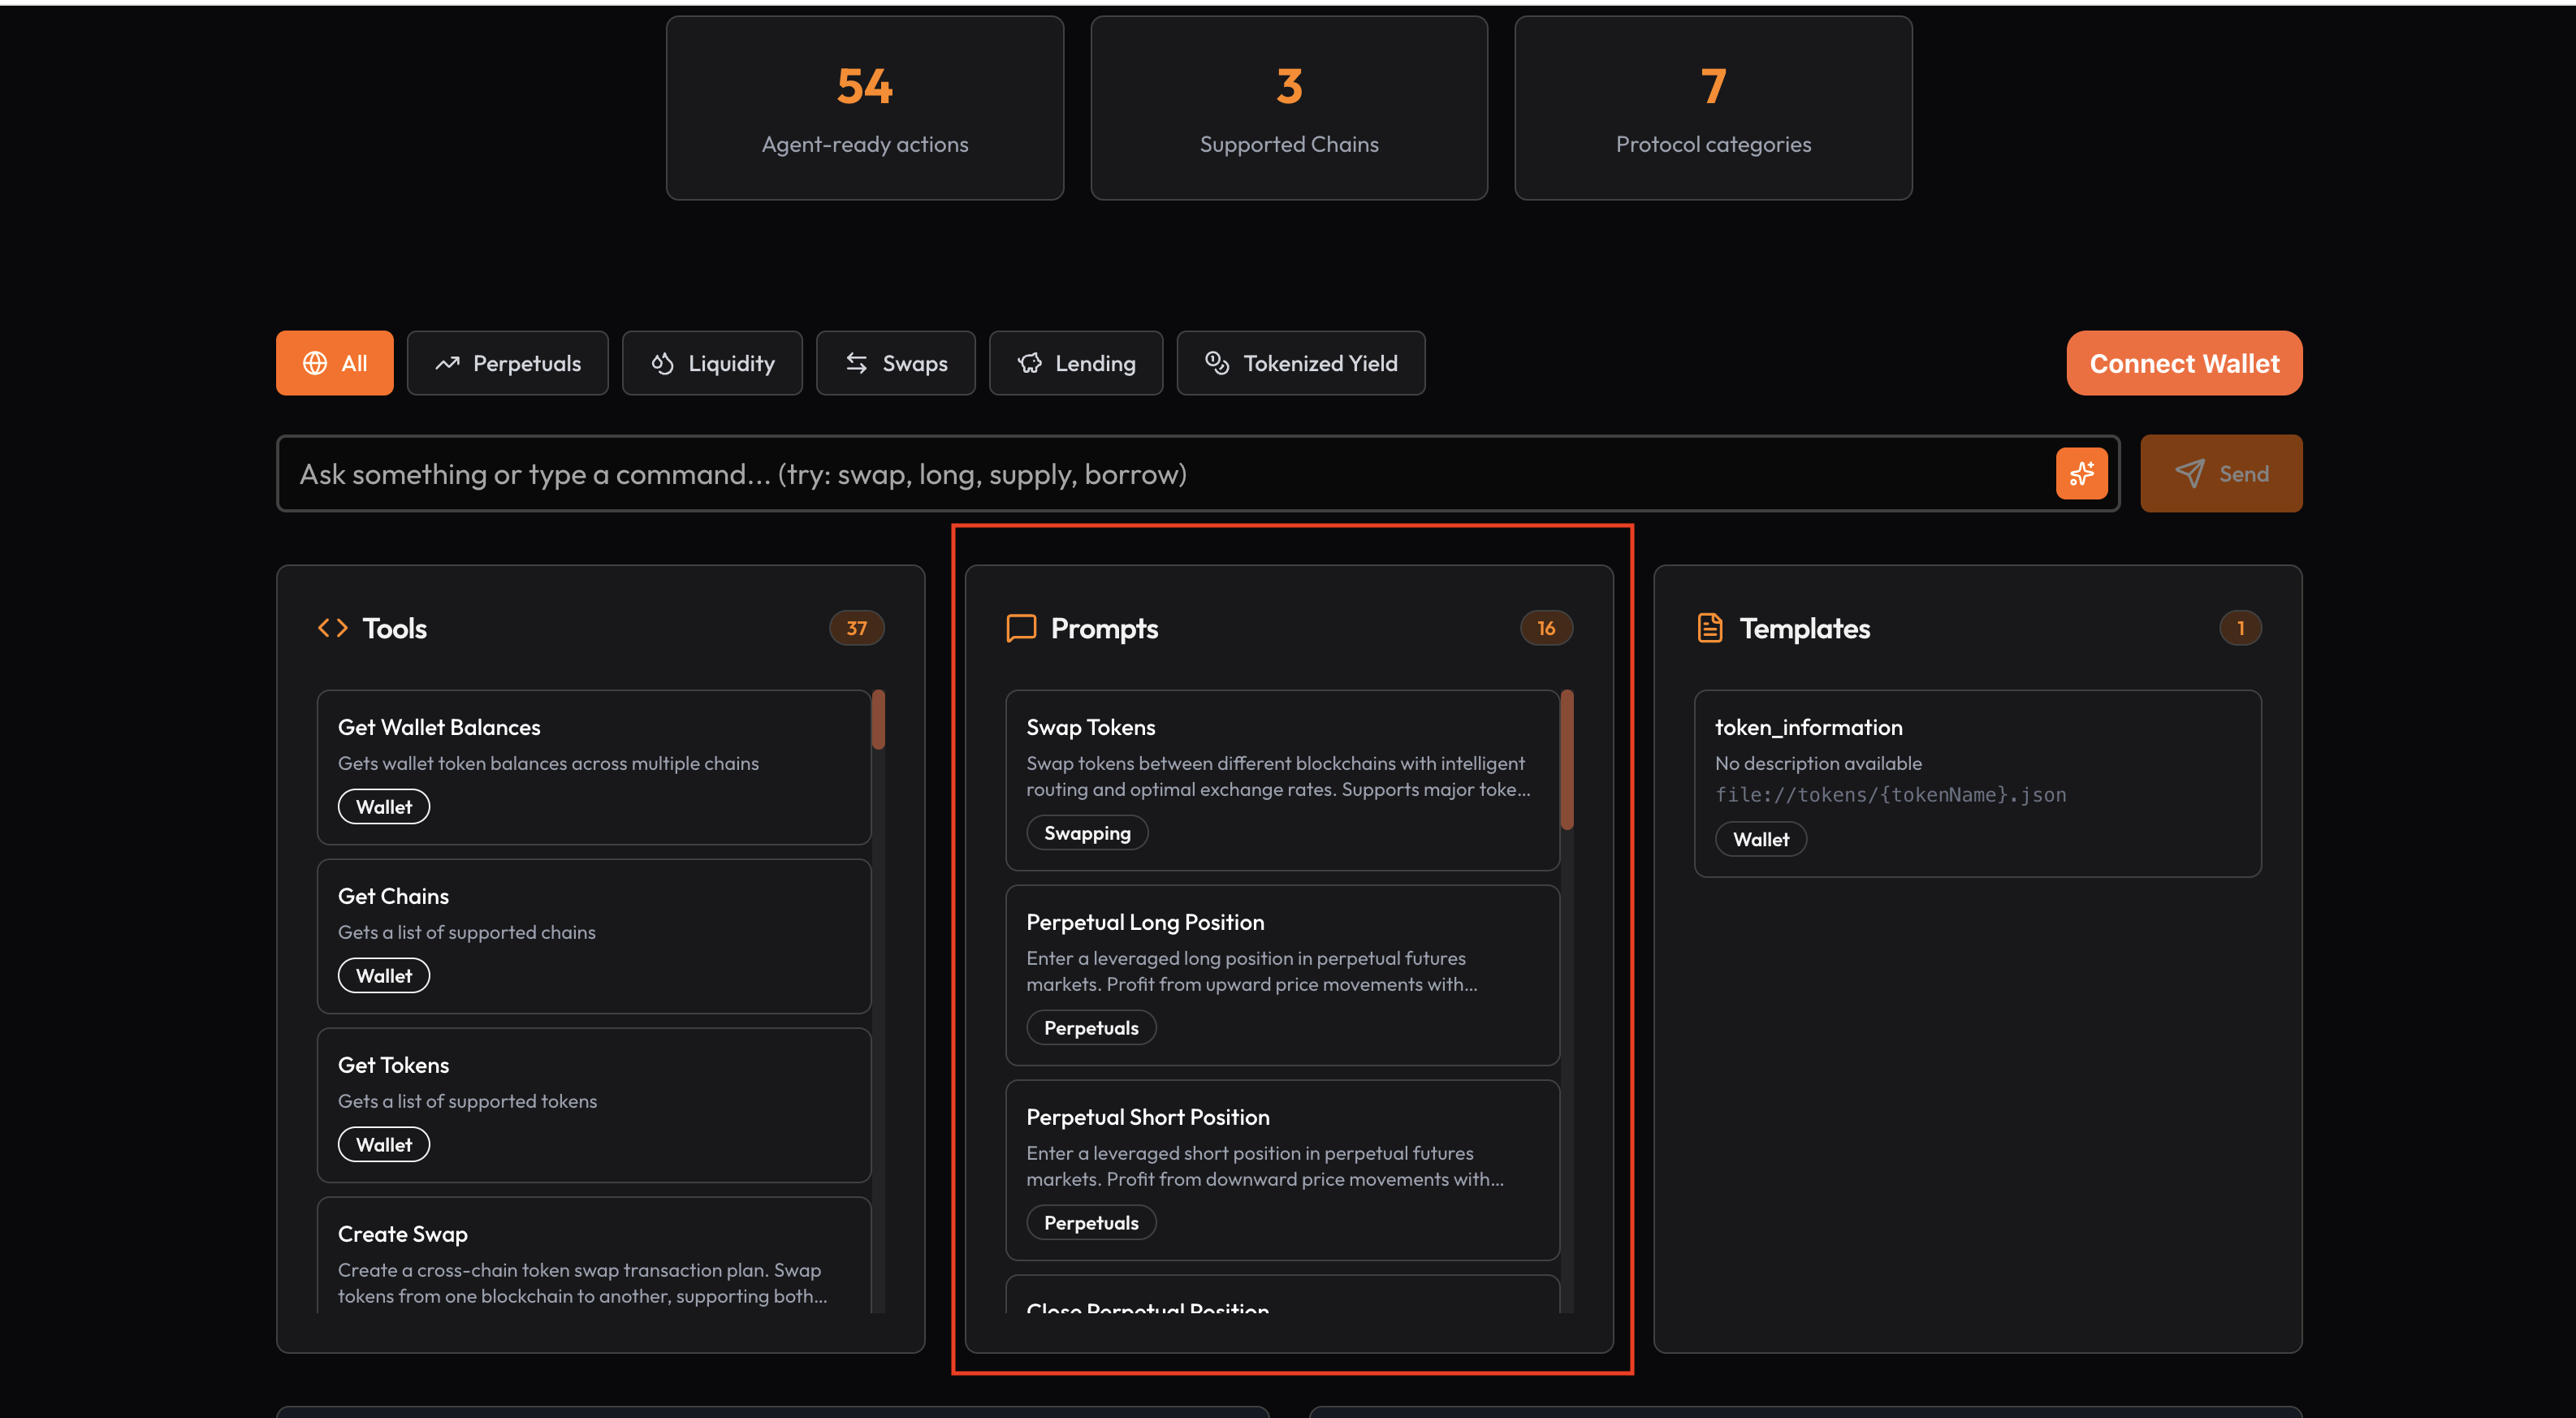Open the token_information template card
This screenshot has width=2576, height=1418.
click(x=1978, y=783)
